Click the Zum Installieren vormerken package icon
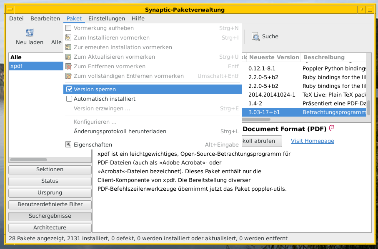The height and width of the screenshot is (249, 378). coord(68,37)
